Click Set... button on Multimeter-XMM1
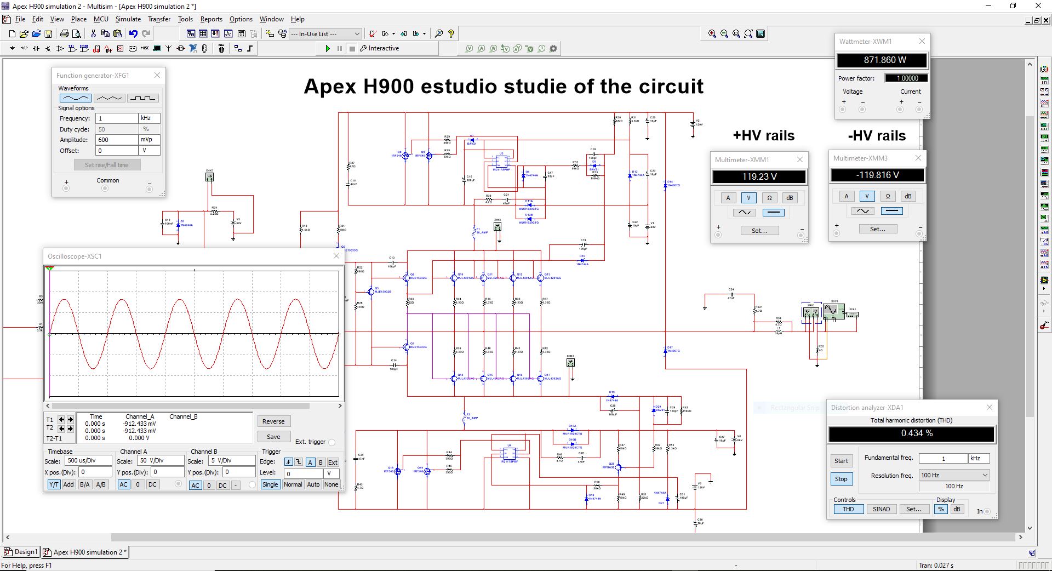The image size is (1052, 571). coord(759,231)
